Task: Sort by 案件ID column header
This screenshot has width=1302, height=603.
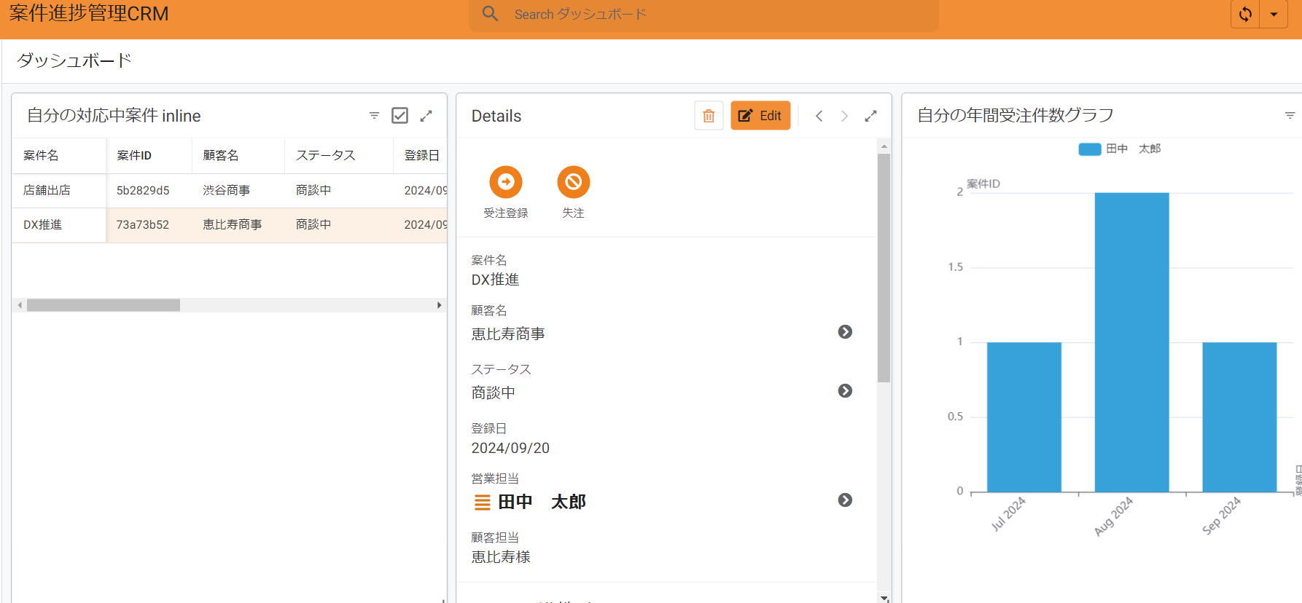Action: 134,155
